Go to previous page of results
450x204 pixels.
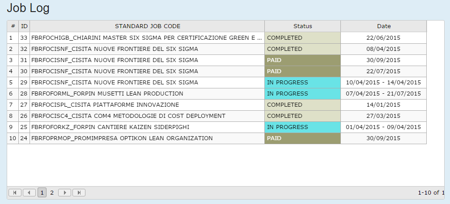pos(29,193)
